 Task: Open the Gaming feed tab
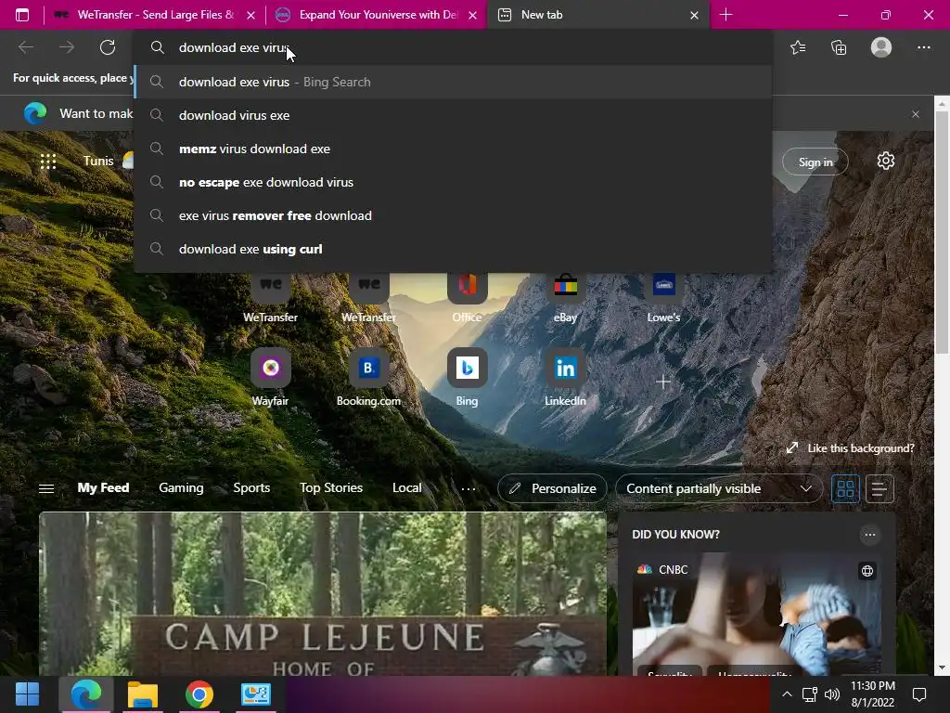tap(181, 488)
